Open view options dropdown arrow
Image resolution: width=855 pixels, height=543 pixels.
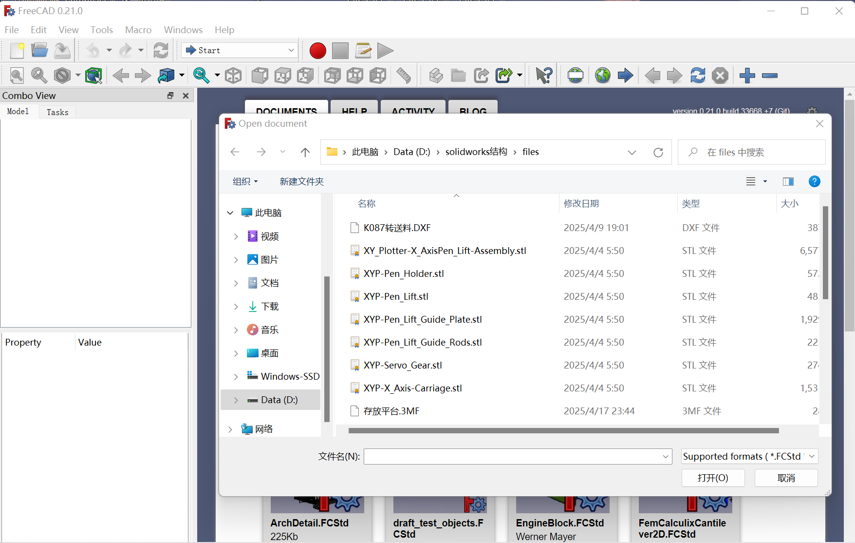click(765, 181)
